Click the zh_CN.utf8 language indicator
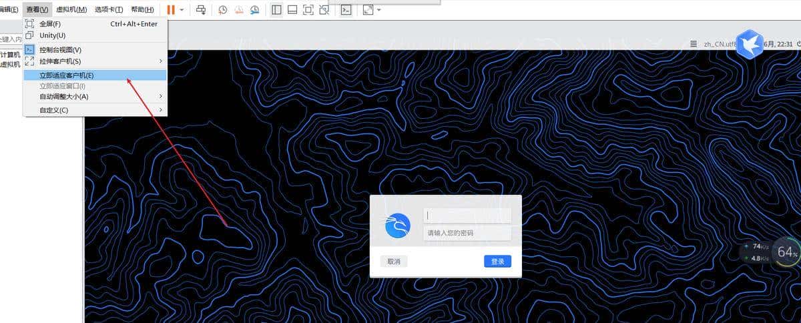The width and height of the screenshot is (801, 323). (720, 44)
